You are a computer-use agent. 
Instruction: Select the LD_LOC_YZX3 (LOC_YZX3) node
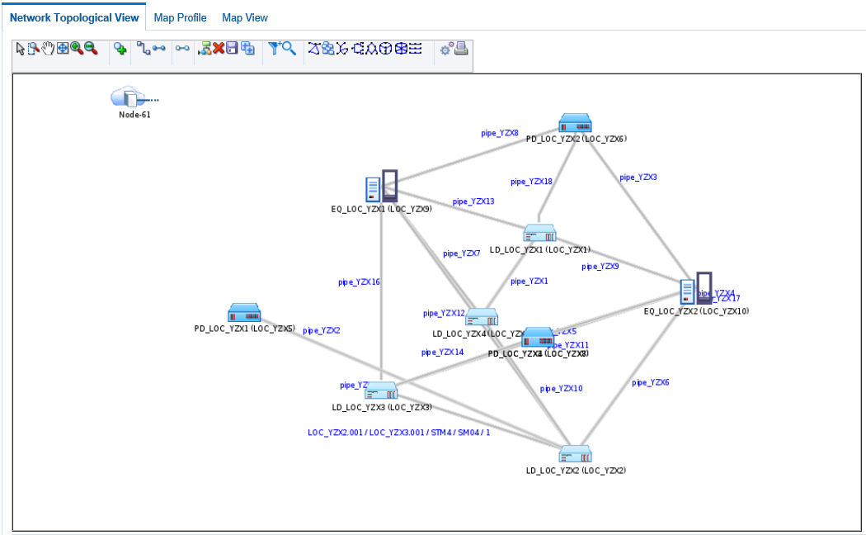[381, 391]
